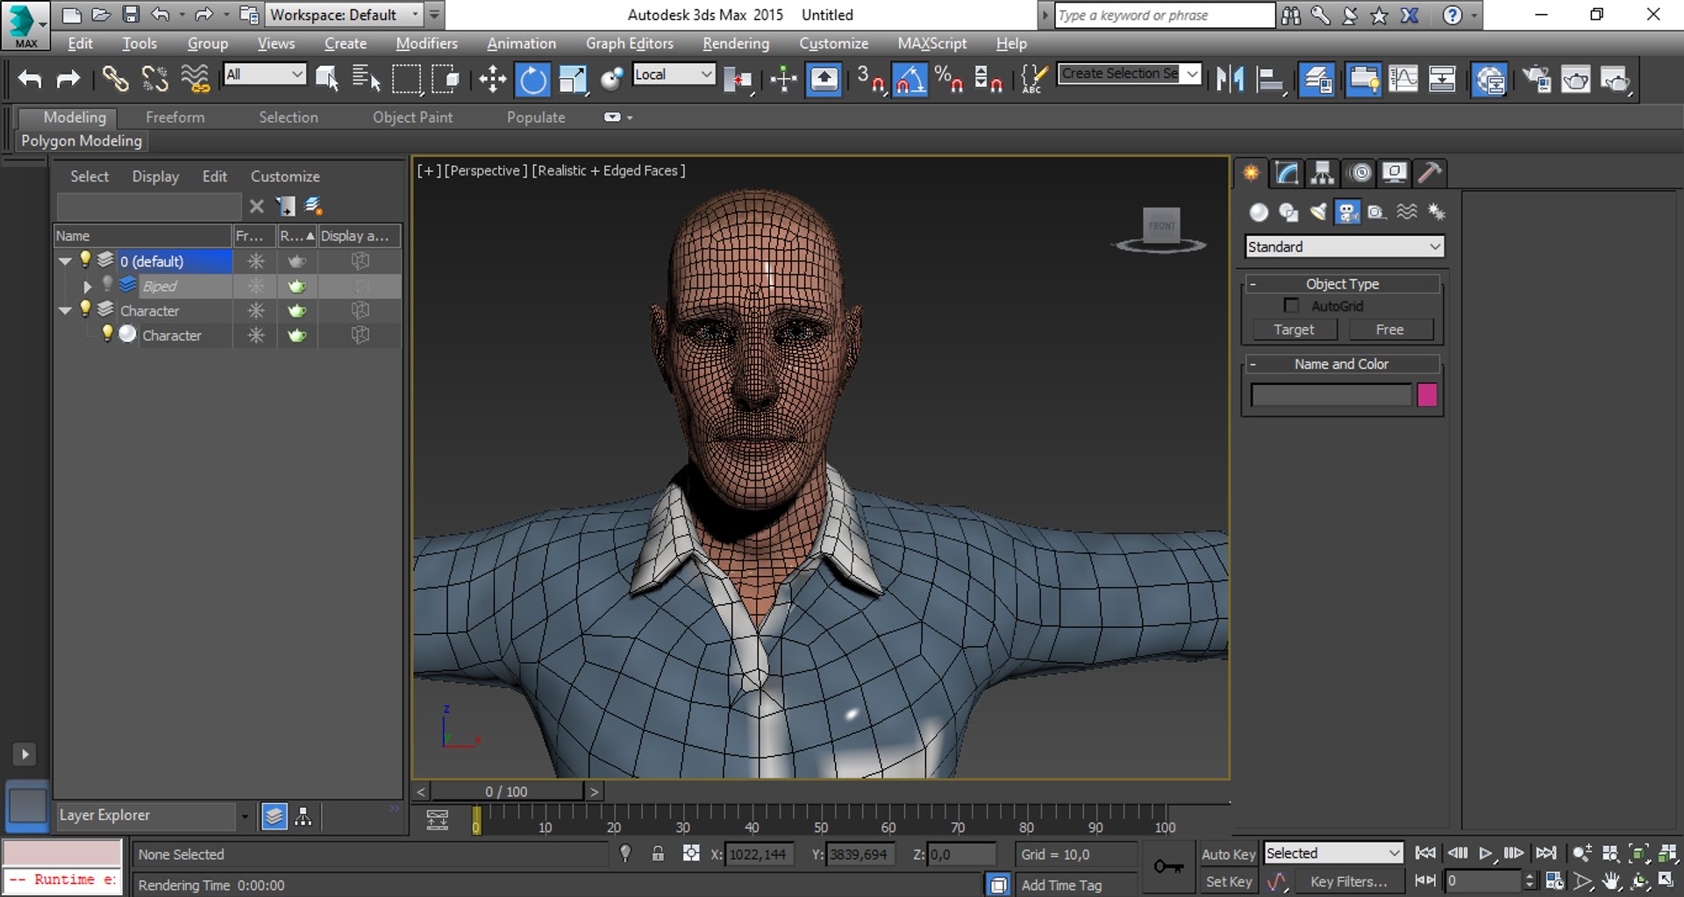
Task: Toggle light bulb visibility of Biped layer
Action: [107, 283]
